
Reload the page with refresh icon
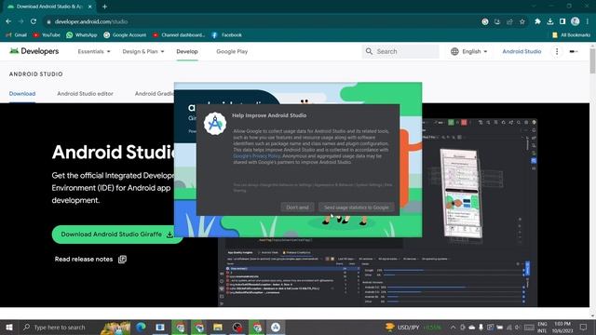[x=34, y=21]
